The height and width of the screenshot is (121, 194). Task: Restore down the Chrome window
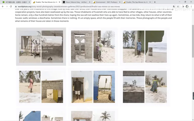point(185,2)
